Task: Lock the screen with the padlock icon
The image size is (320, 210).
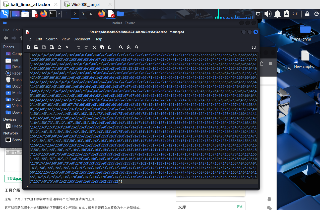Action: pyautogui.click(x=307, y=14)
